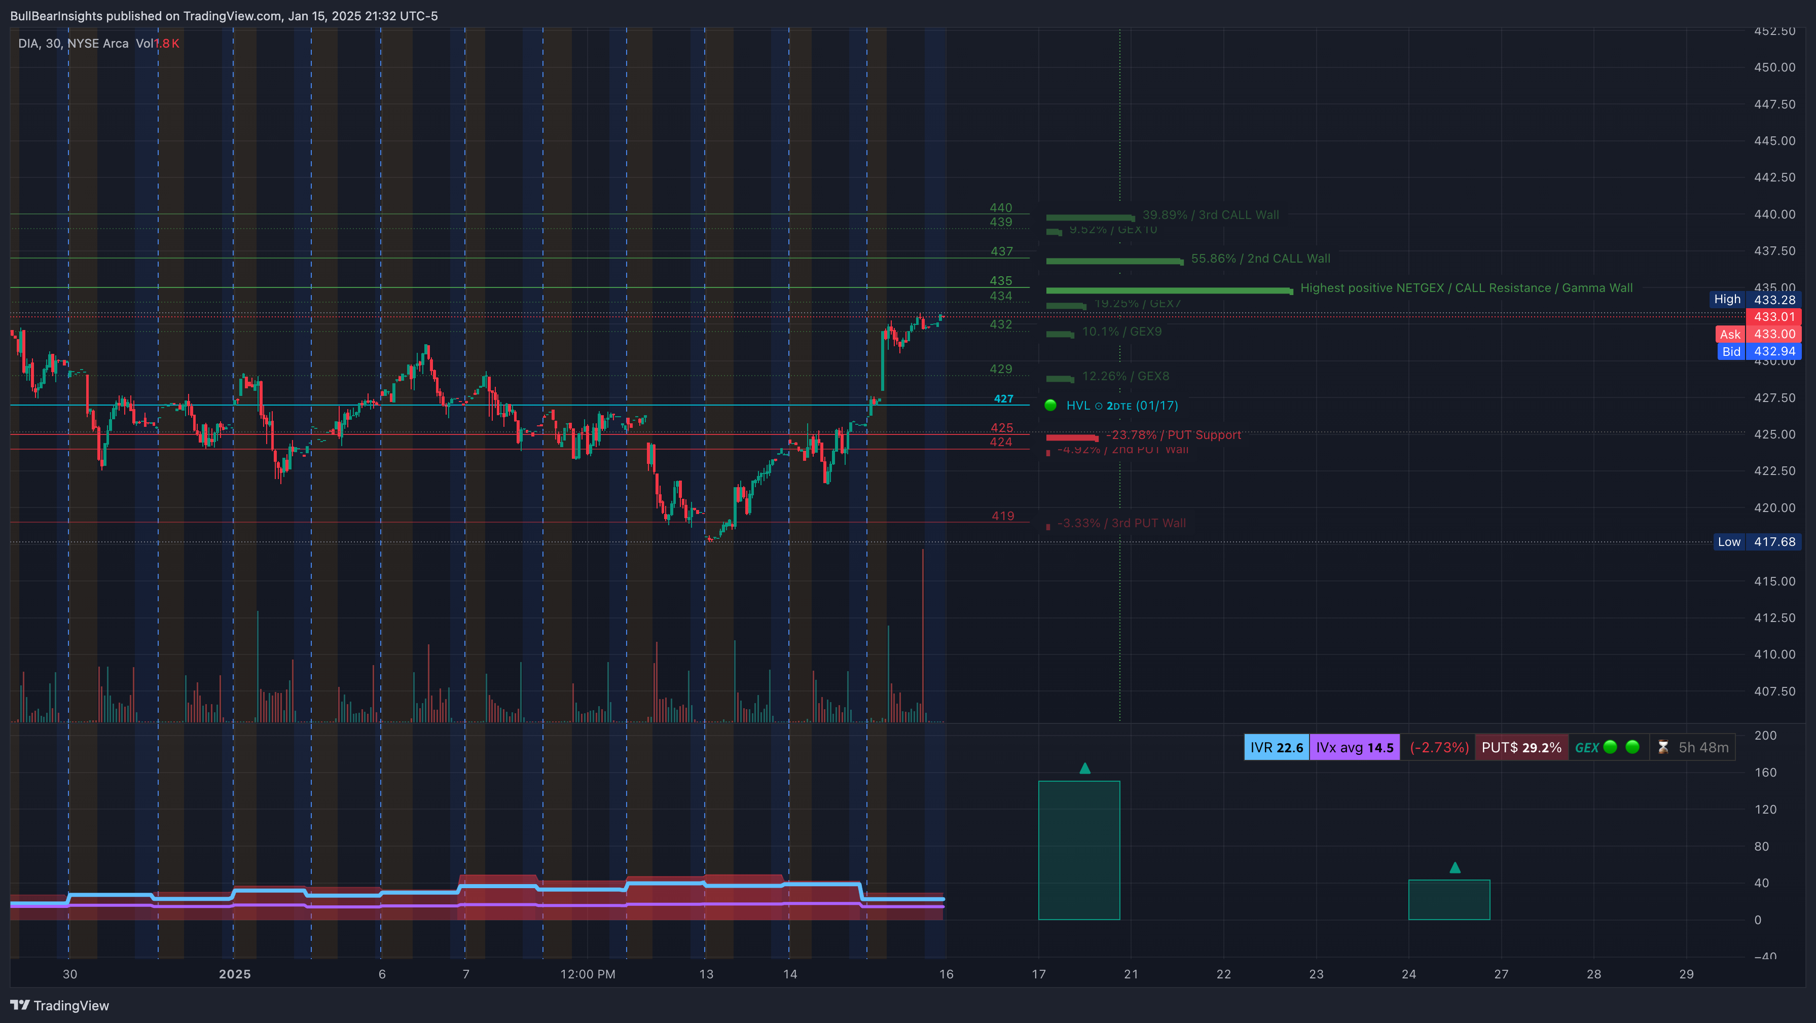Click the triangle above the tall green bar
This screenshot has width=1816, height=1023.
tap(1085, 768)
